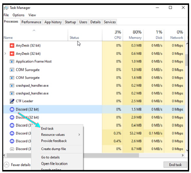Click the Discord icon in the 2.6 MB row
The height and width of the screenshot is (173, 191).
tap(12, 141)
